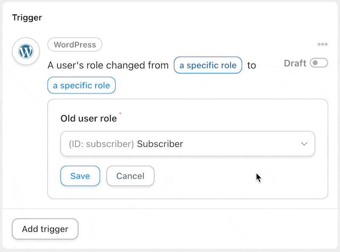Save the old user role setting
Viewport: 340px width, 252px height.
pos(80,176)
